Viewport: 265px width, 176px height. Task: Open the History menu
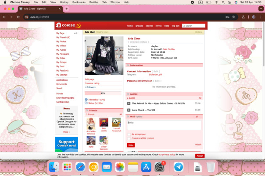click(64, 2)
